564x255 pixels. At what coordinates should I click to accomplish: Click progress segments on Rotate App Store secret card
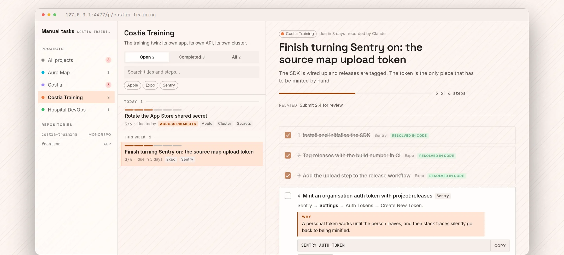(x=153, y=110)
